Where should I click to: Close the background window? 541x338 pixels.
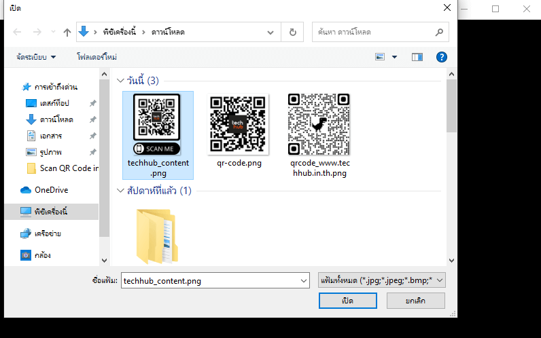(x=527, y=9)
